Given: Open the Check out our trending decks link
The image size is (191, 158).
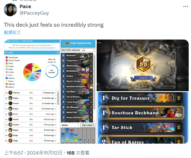Looking at the screenshot, I should tap(43, 48).
